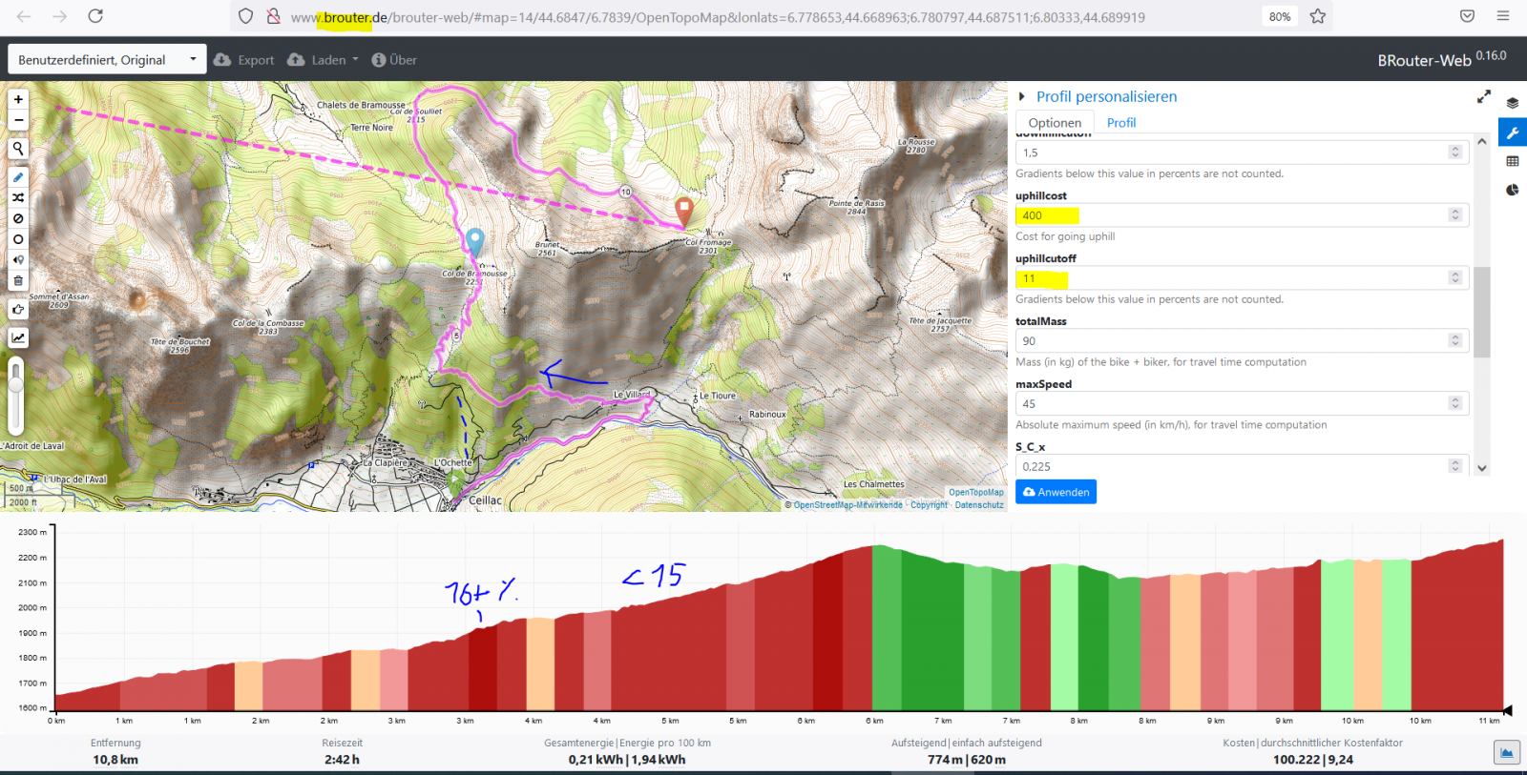Delete route with trash icon
This screenshot has height=775, width=1527.
(18, 281)
